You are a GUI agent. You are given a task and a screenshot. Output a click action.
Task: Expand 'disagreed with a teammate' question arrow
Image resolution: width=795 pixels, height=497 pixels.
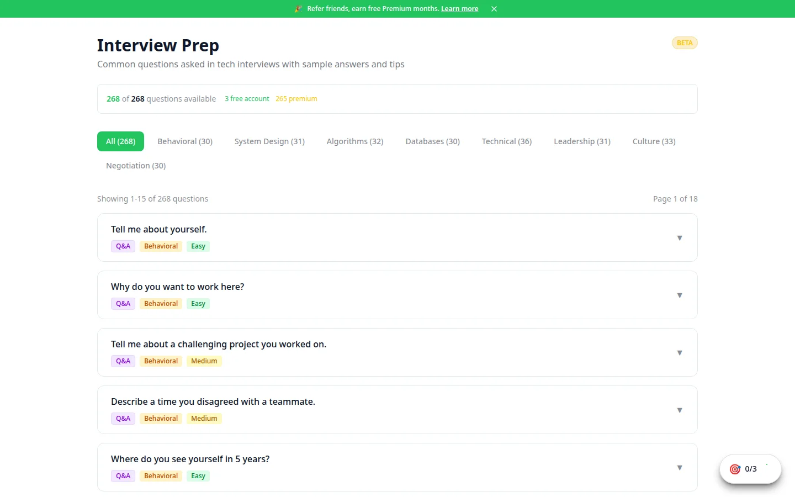coord(680,410)
